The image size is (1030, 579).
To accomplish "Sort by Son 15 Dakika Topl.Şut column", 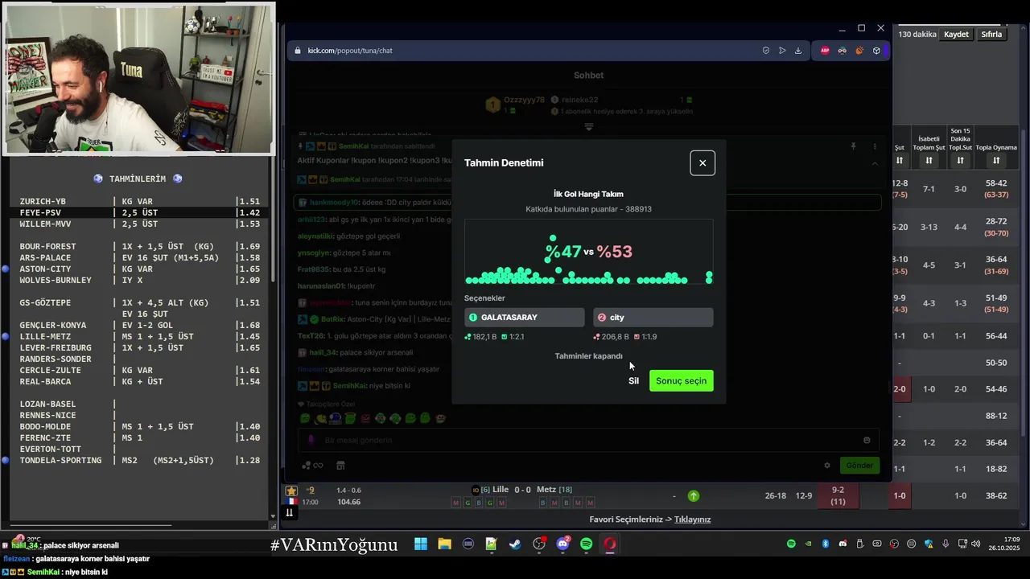I will click(x=960, y=161).
